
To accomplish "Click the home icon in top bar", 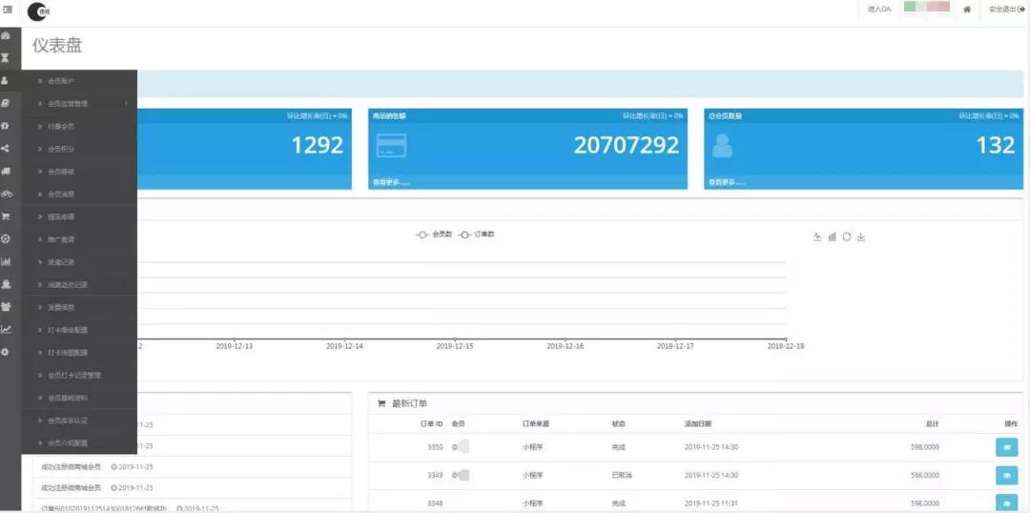I will pyautogui.click(x=967, y=10).
